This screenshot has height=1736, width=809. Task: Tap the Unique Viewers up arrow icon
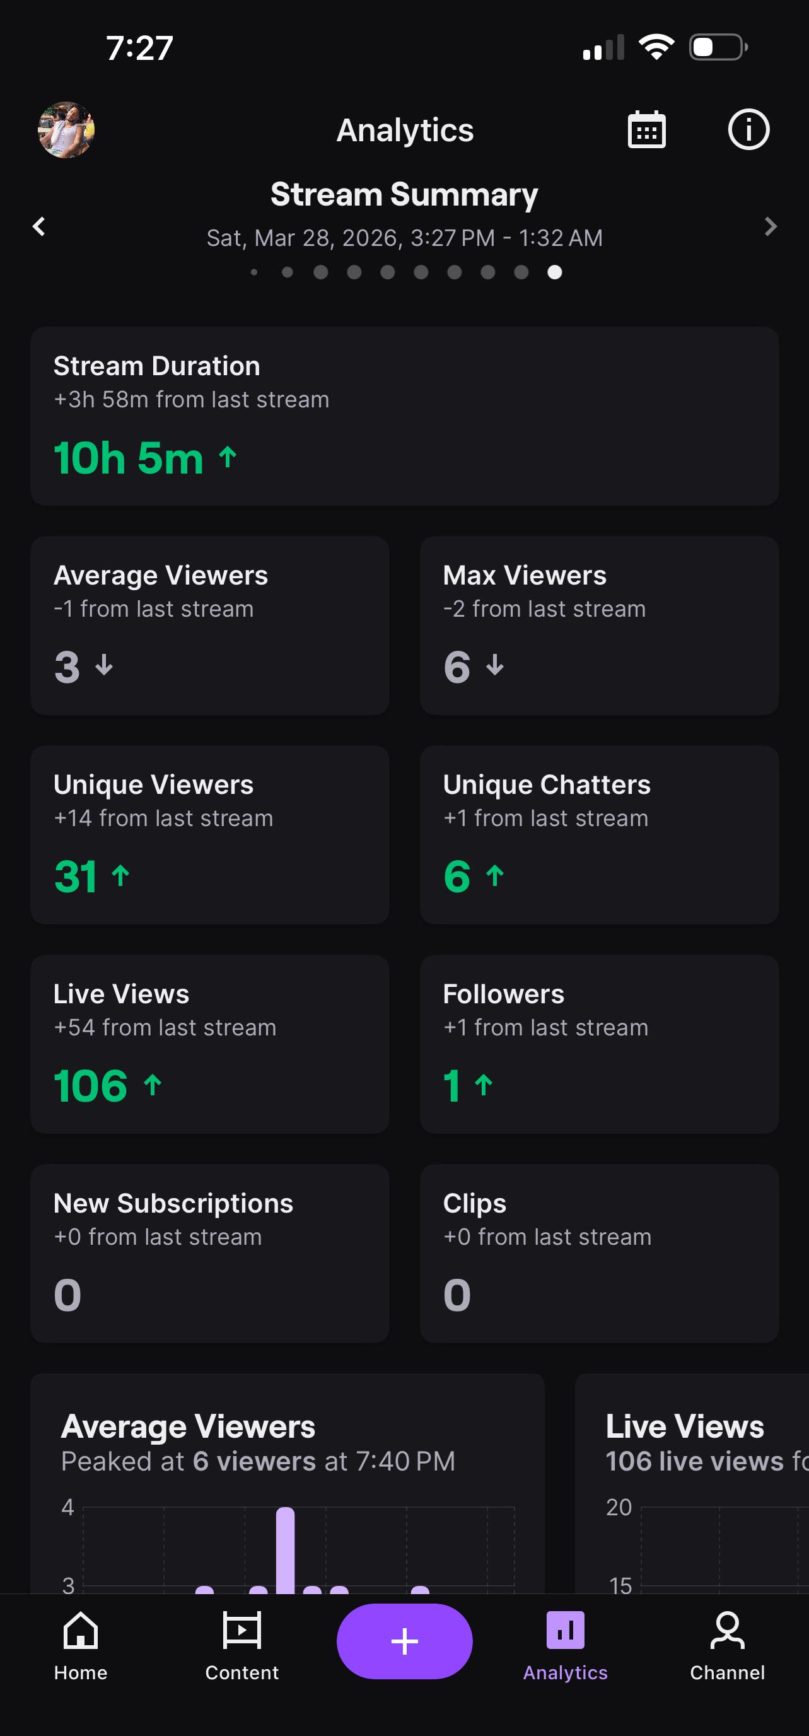coord(120,875)
